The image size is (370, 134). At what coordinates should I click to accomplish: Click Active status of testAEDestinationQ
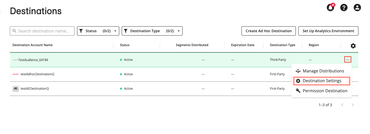click(126, 89)
